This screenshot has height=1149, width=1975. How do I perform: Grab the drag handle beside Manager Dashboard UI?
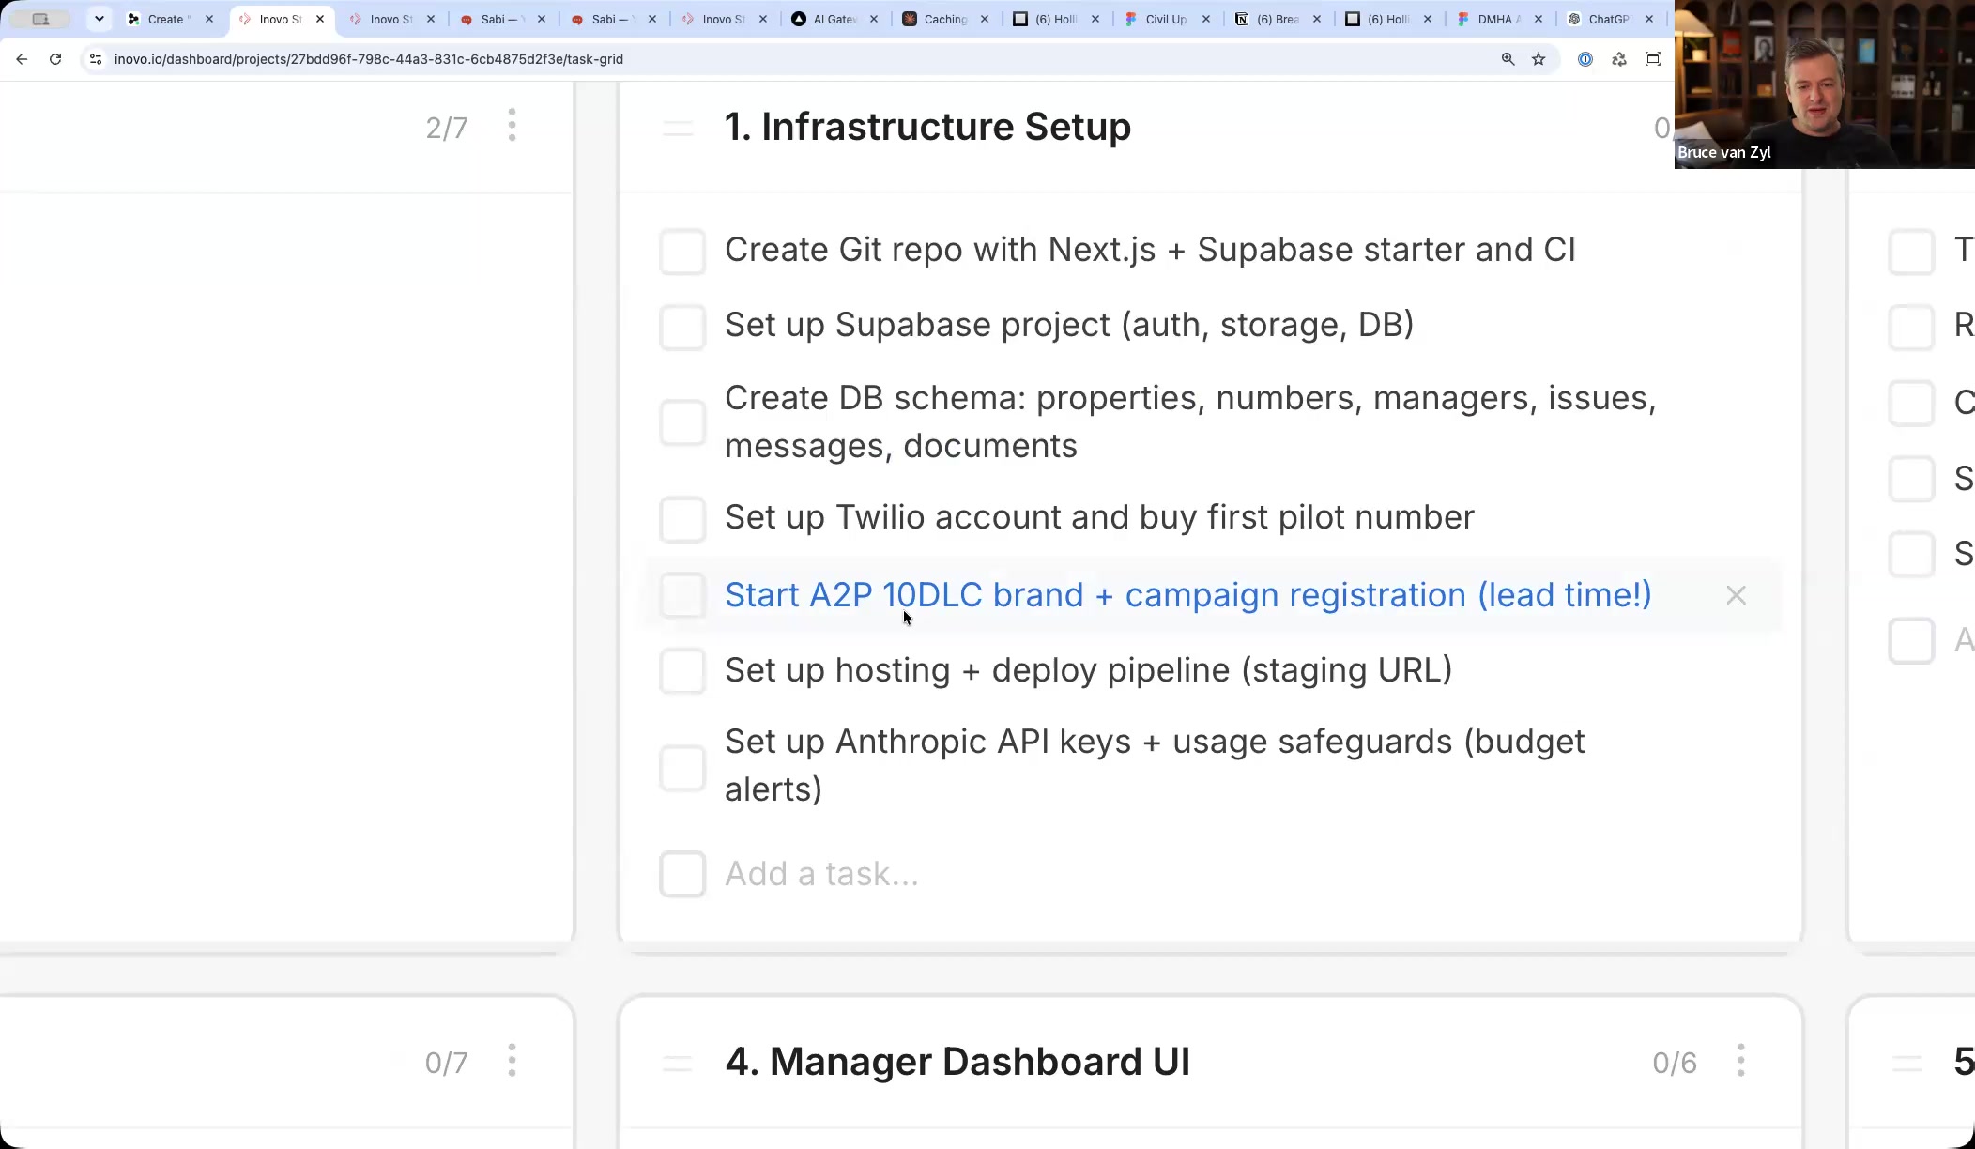click(678, 1063)
